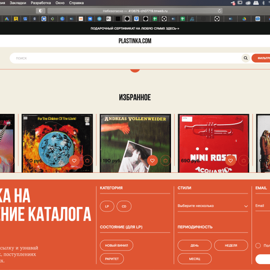Click the gift certificate banner link

[x=135, y=28]
